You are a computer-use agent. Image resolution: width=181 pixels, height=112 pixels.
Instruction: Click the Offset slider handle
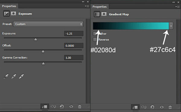(x=43, y=52)
